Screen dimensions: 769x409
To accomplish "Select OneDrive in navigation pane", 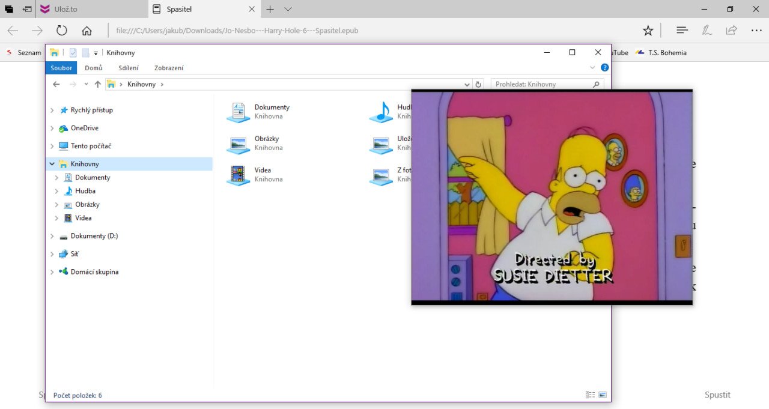I will click(84, 128).
